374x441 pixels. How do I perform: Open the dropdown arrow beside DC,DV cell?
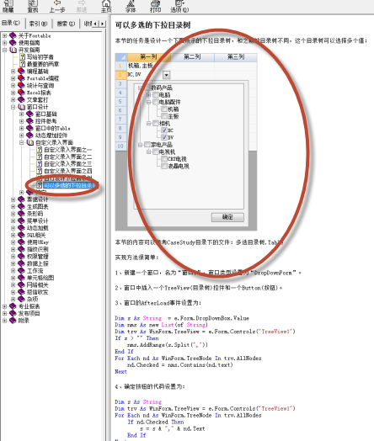(166, 75)
